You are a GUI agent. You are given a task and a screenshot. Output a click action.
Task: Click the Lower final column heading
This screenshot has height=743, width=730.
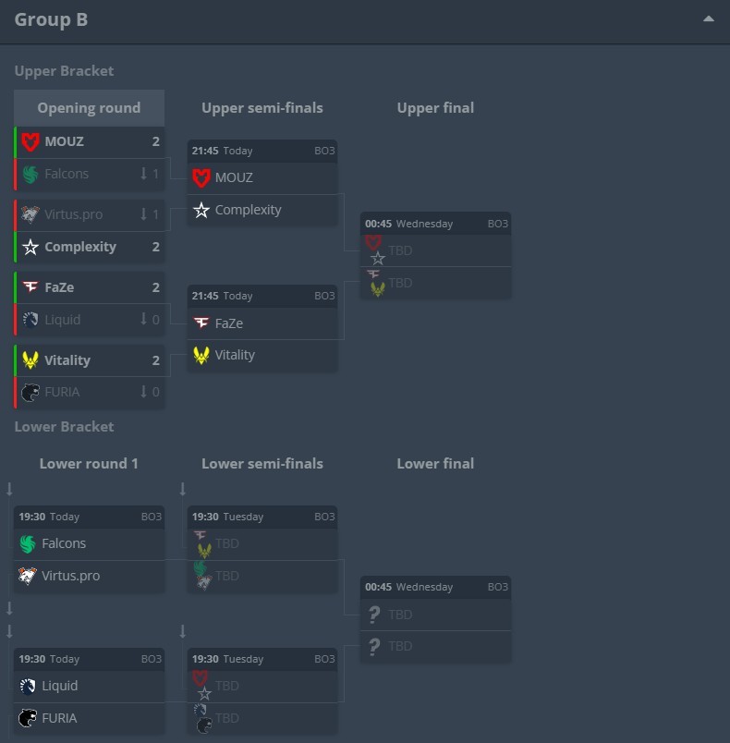click(435, 464)
